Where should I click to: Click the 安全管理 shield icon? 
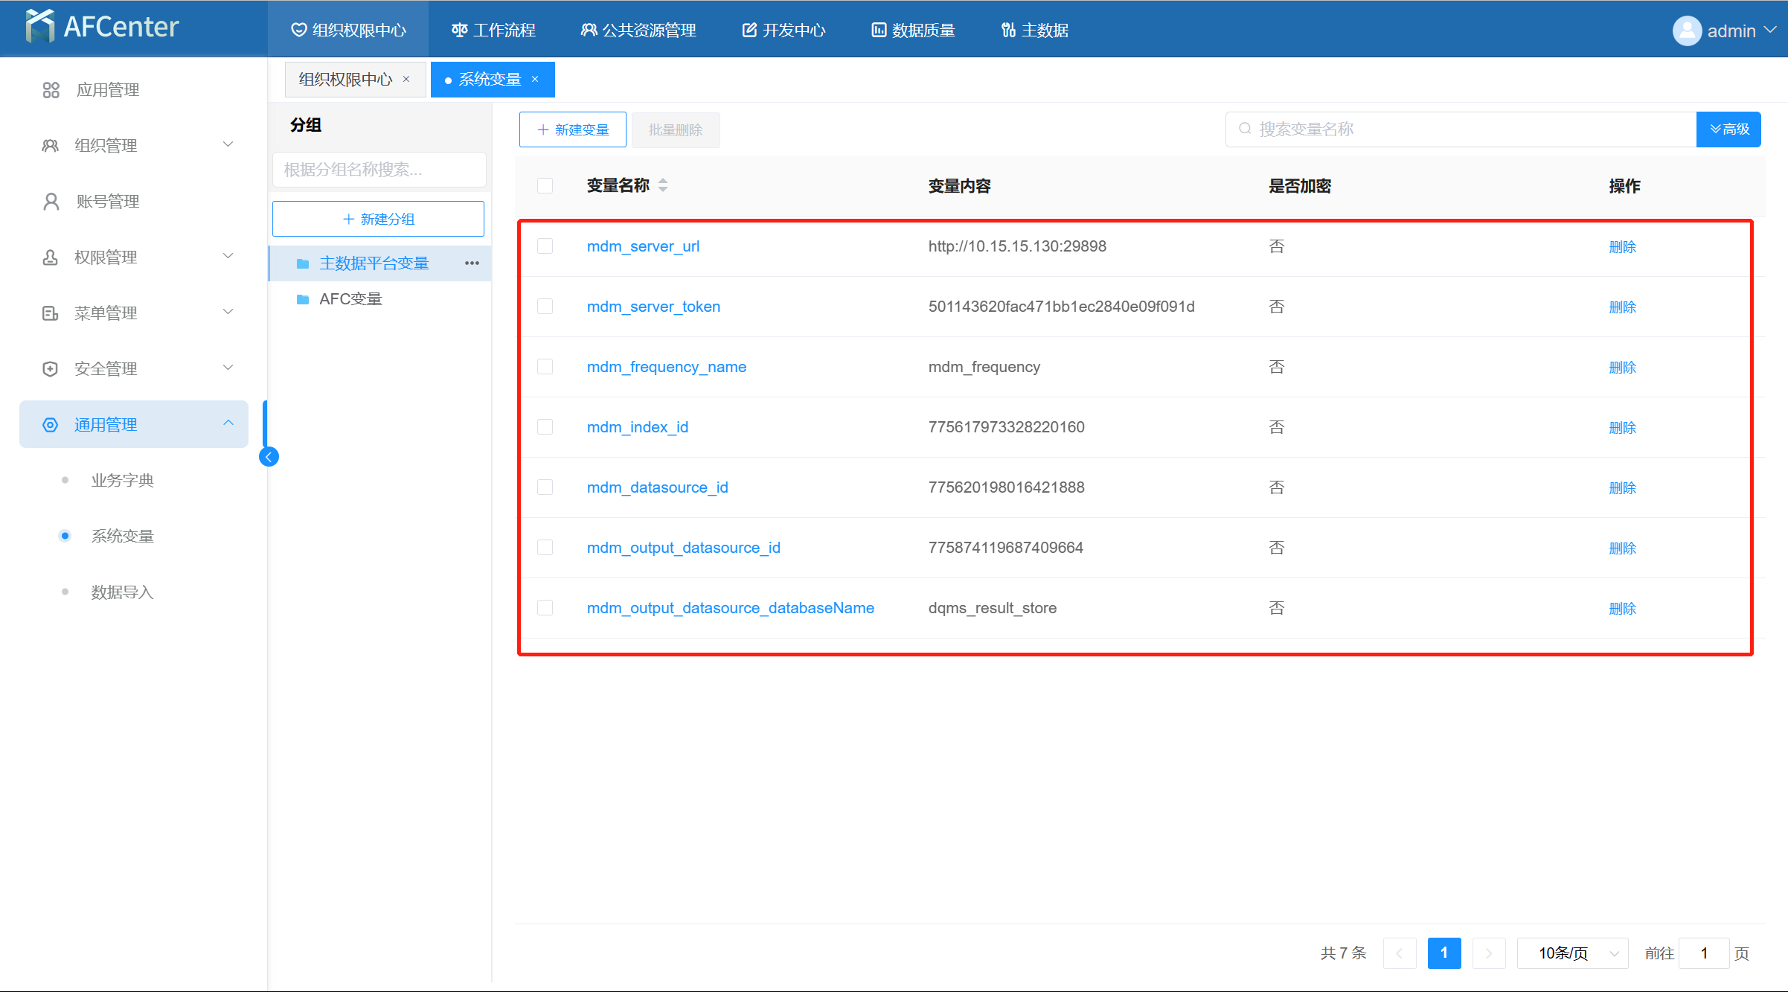click(x=50, y=369)
